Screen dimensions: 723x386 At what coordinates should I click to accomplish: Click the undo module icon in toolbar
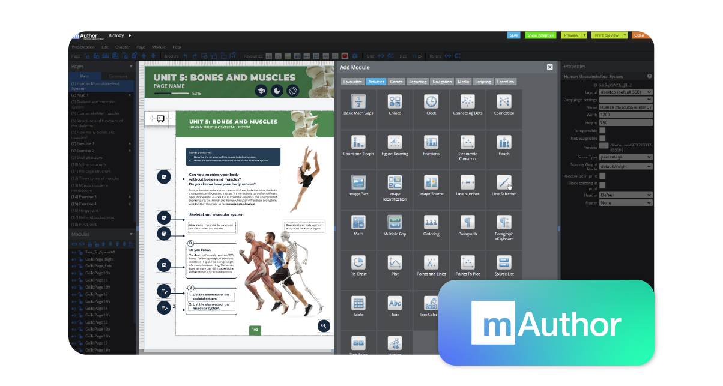[x=186, y=56]
